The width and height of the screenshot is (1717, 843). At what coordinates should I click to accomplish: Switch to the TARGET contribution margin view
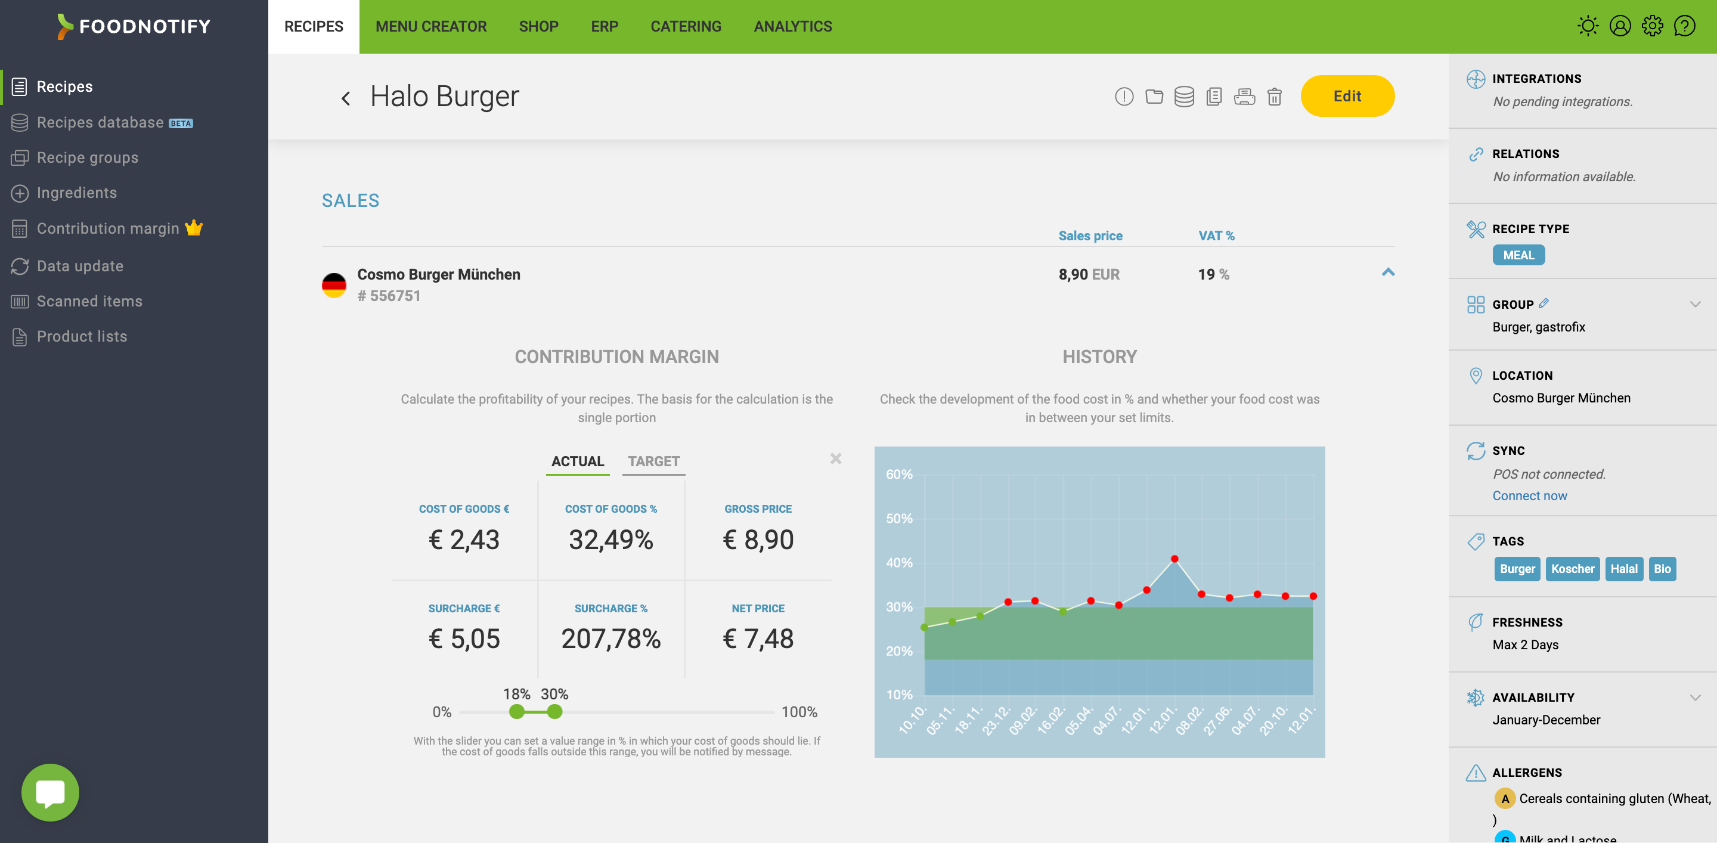point(653,460)
